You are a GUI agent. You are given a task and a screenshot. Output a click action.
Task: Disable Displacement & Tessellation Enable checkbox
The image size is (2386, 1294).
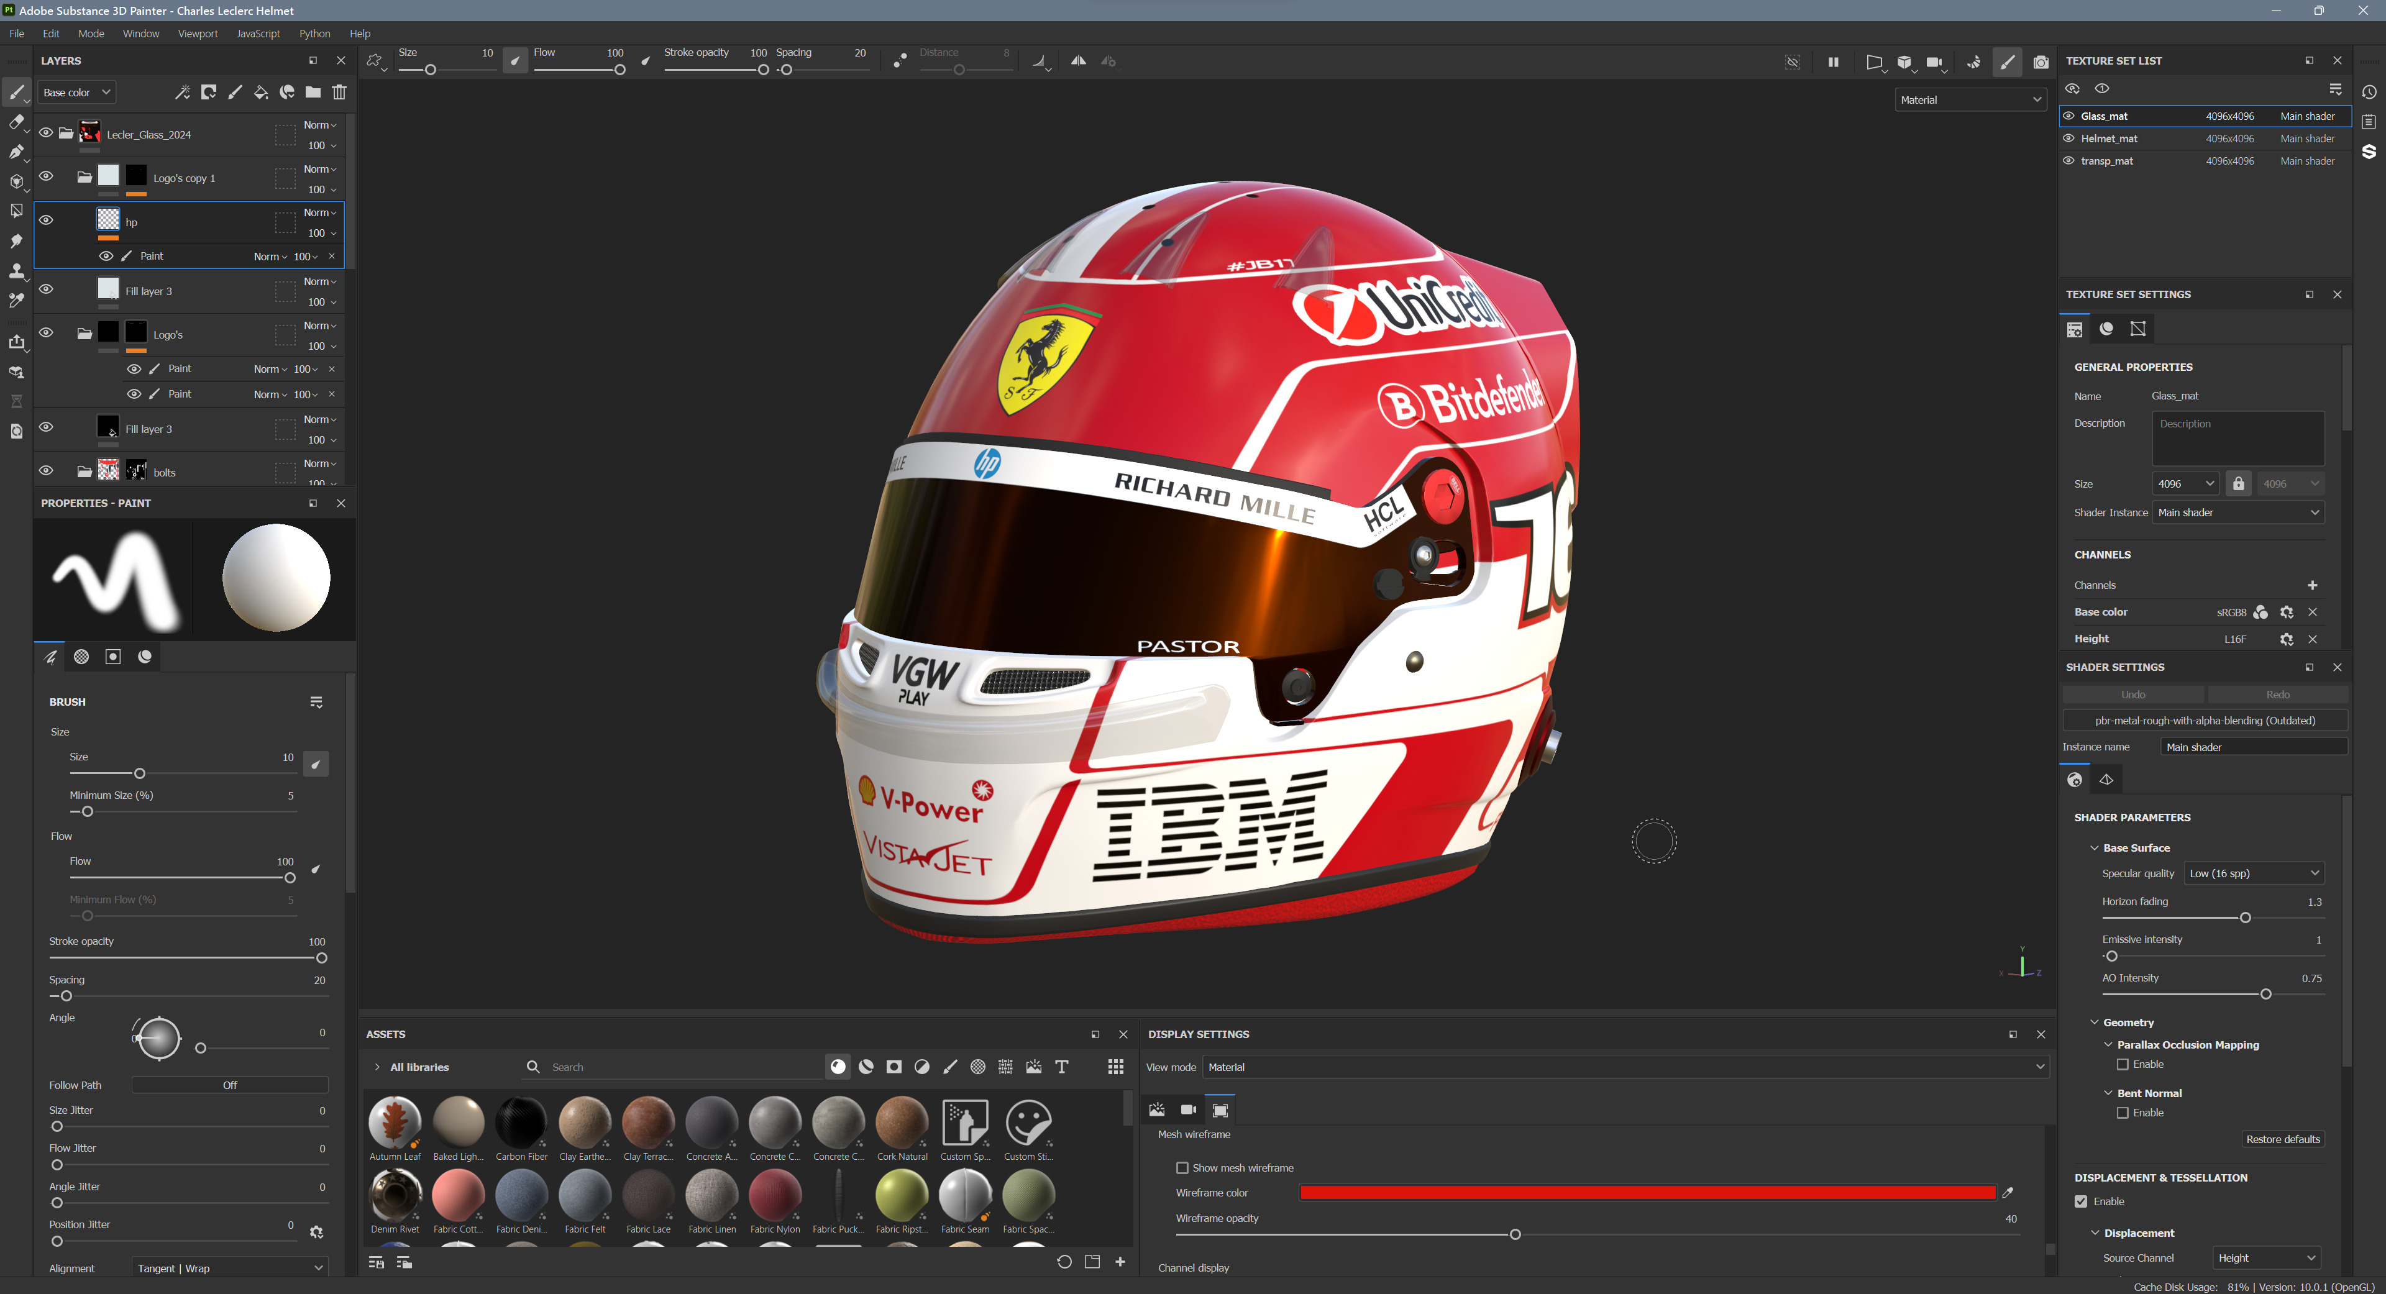pyautogui.click(x=2082, y=1201)
